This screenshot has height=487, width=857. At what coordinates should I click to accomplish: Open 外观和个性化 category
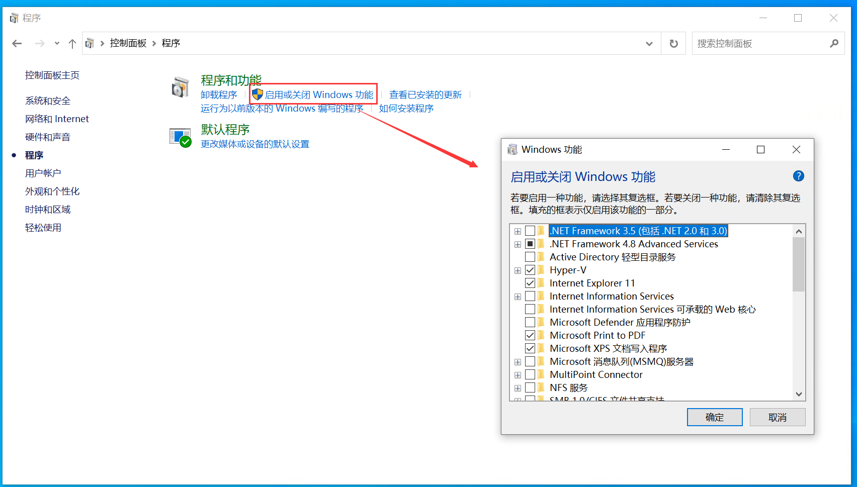[52, 191]
